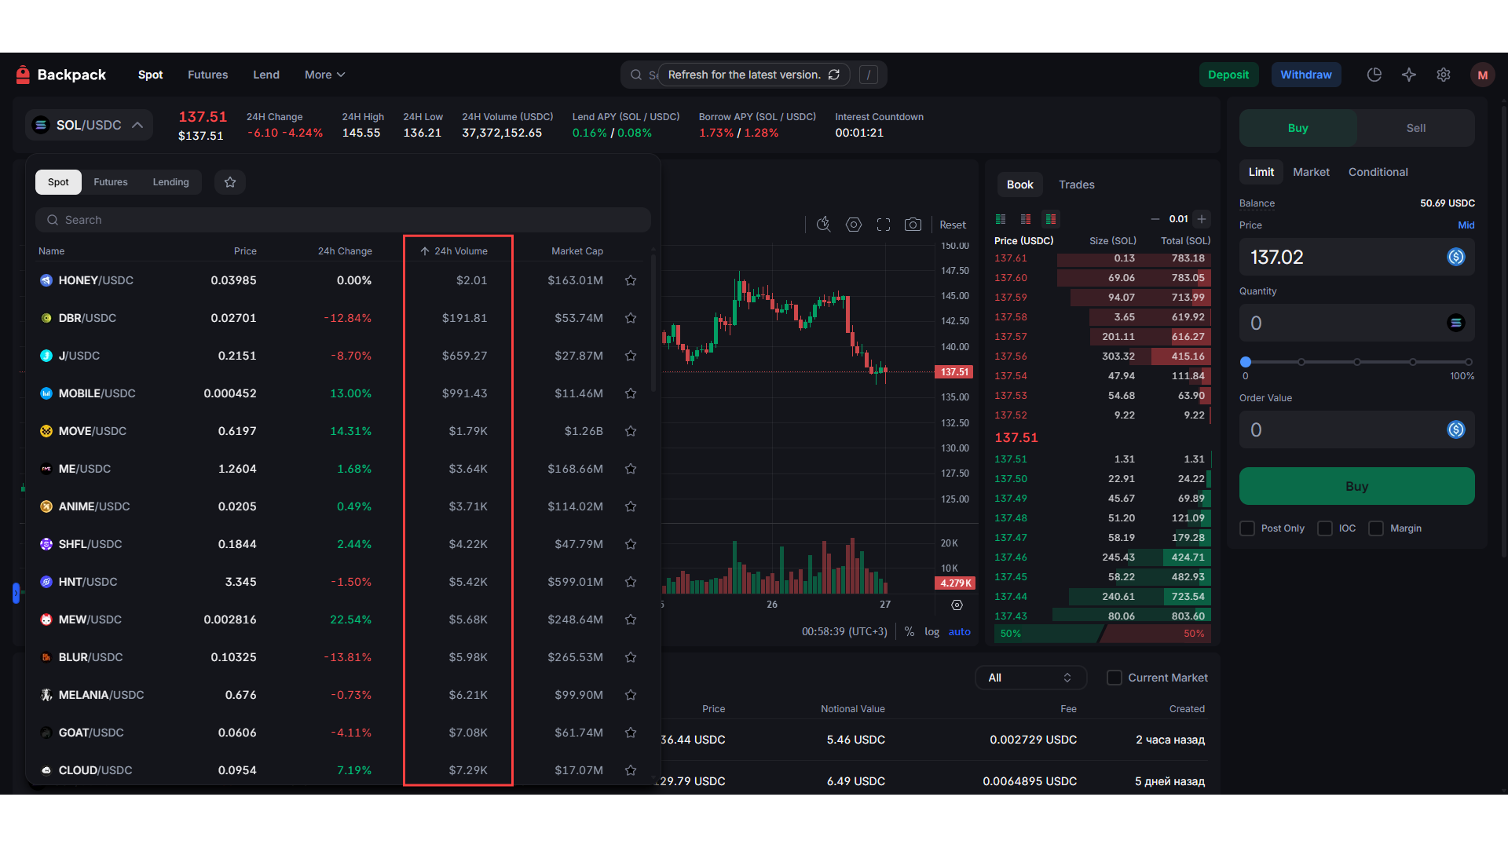Switch to Trades tab

(x=1077, y=185)
